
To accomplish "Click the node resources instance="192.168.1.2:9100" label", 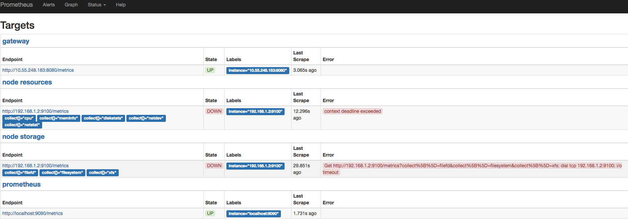I will tap(255, 112).
